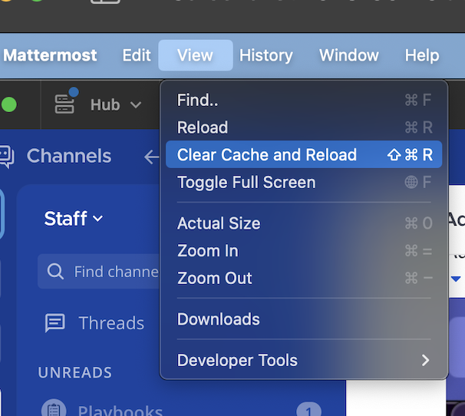Open the Hub server dropdown
465x416 pixels.
click(116, 104)
